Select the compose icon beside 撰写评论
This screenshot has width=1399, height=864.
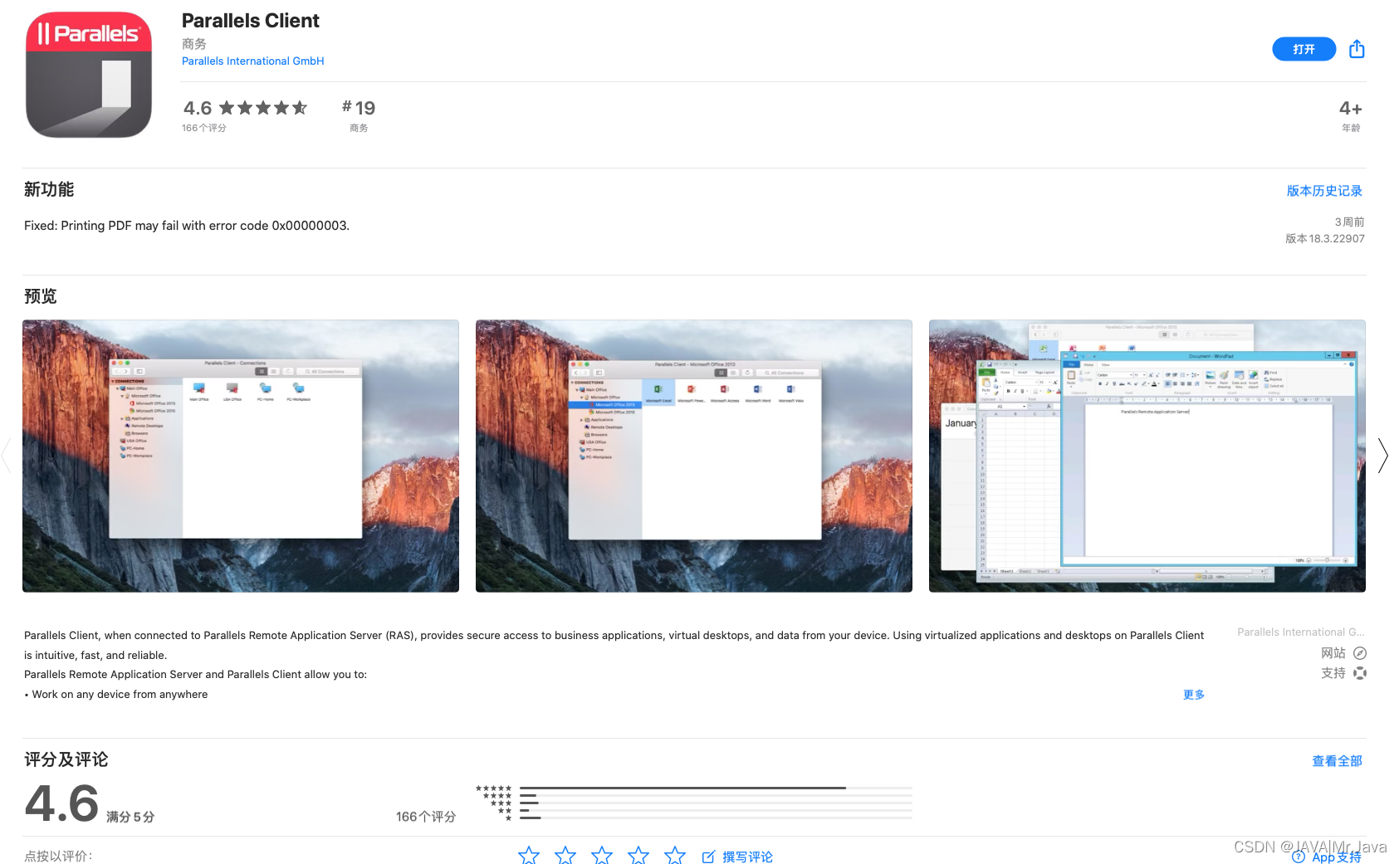tap(709, 856)
